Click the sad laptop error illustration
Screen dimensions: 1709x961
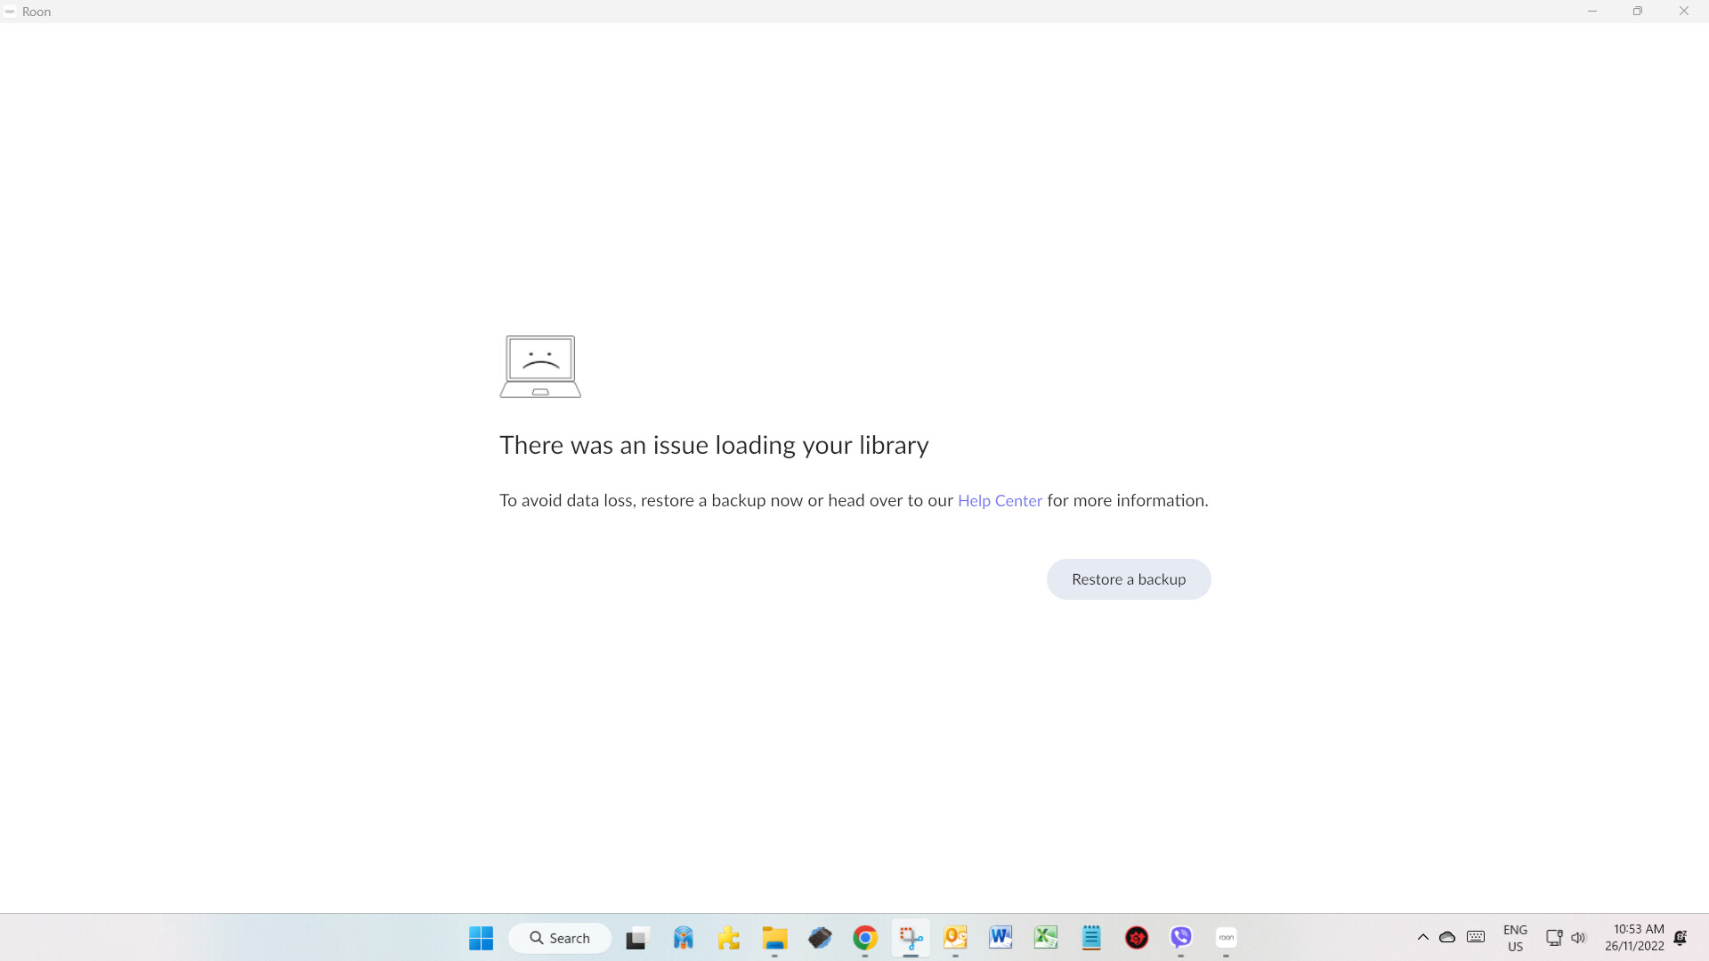pyautogui.click(x=540, y=367)
